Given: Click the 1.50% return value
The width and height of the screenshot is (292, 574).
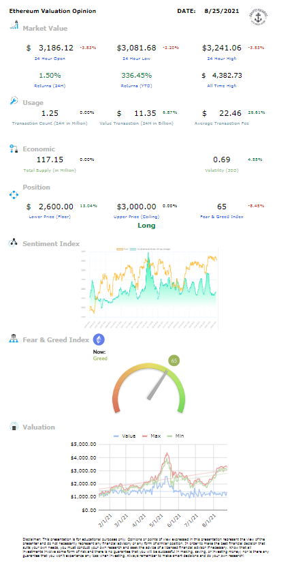Looking at the screenshot, I should 50,76.
